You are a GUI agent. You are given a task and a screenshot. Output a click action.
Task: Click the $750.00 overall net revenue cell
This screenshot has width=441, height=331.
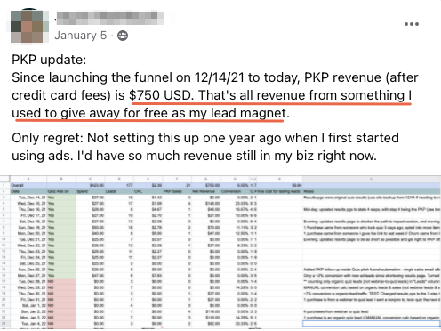[205, 185]
